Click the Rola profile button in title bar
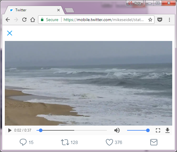 135,3
